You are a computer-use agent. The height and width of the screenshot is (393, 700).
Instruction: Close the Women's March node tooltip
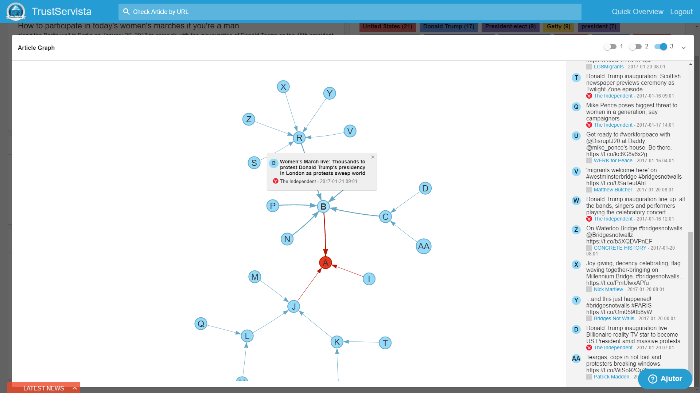point(373,157)
